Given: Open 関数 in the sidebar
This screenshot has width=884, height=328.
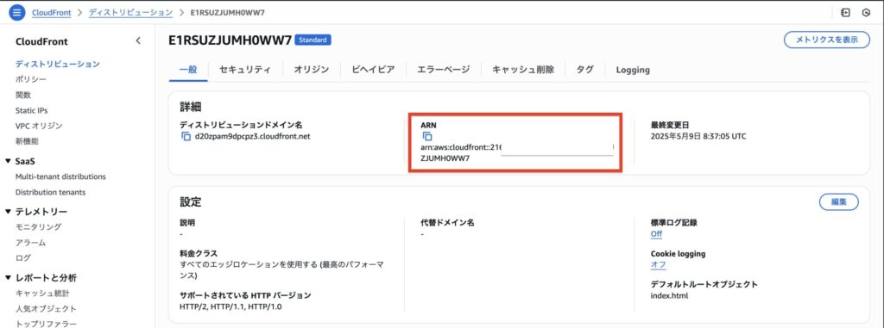Looking at the screenshot, I should [x=23, y=95].
